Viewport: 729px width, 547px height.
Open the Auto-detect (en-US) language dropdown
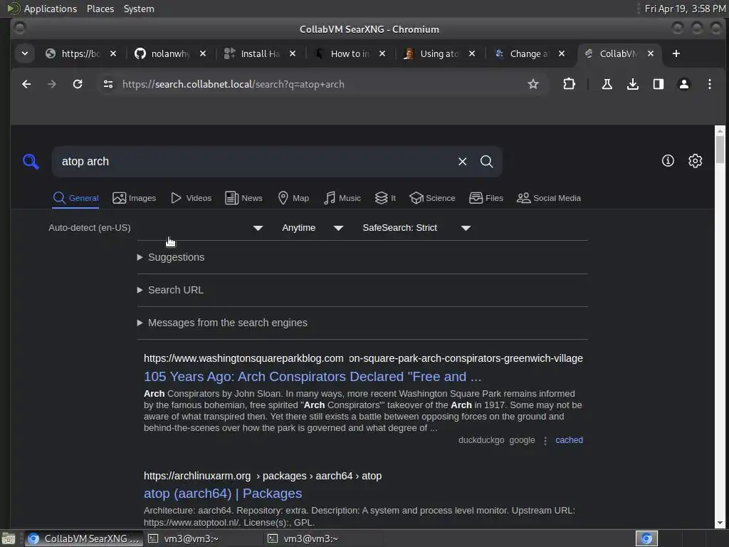(156, 228)
